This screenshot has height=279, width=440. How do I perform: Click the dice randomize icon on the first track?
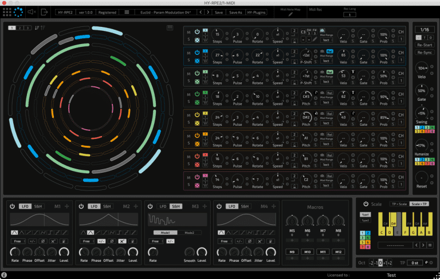[x=198, y=39]
